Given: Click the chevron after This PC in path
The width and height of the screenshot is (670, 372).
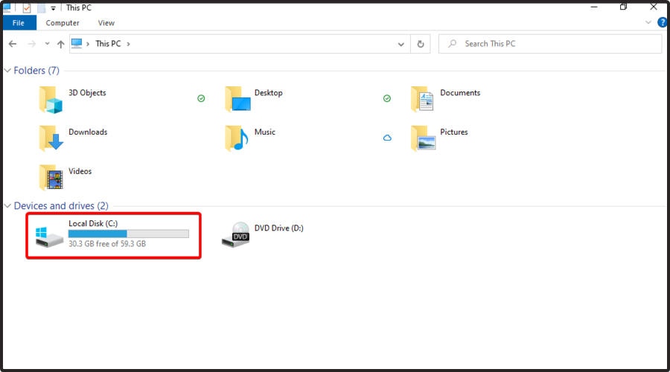Looking at the screenshot, I should (128, 44).
